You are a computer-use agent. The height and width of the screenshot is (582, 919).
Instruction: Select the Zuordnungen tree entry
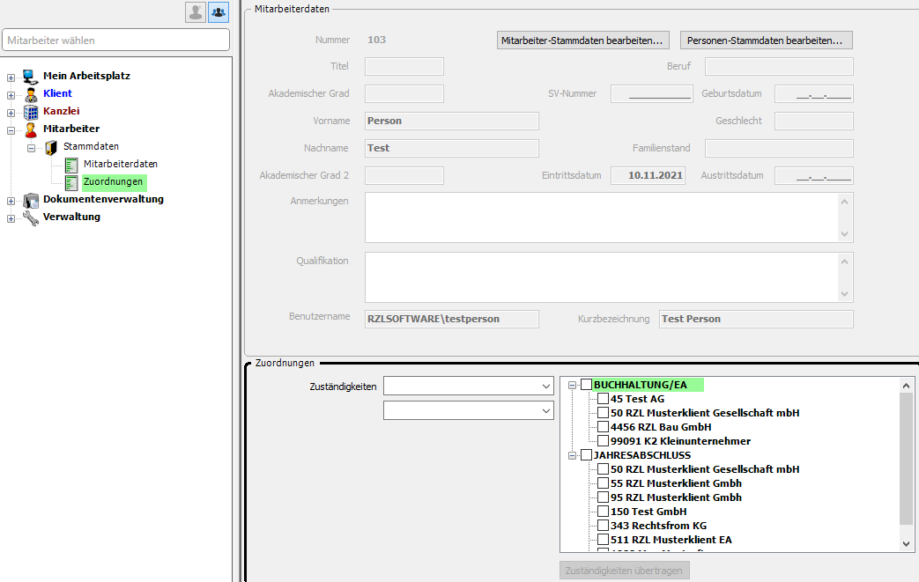tap(113, 182)
